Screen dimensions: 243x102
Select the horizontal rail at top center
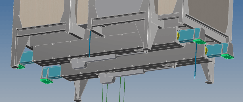pyautogui.click(x=118, y=19)
